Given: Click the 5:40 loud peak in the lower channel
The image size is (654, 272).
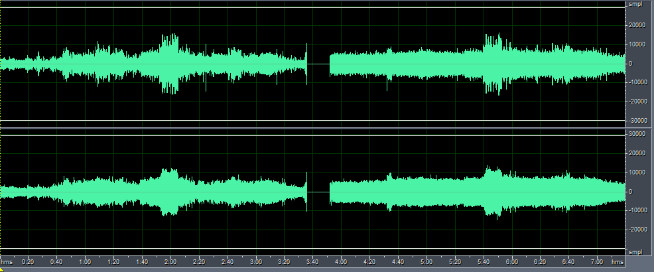Looking at the screenshot, I should pyautogui.click(x=493, y=192).
